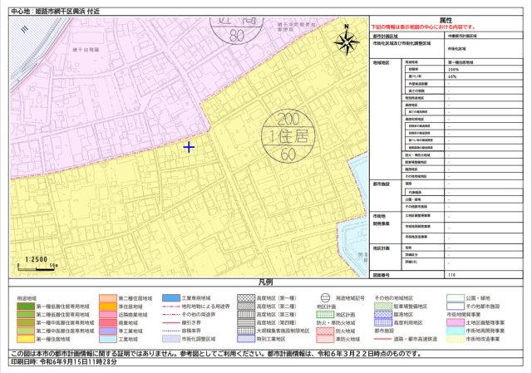
Task: Click the 200 / 1住居 / 60 zoning circle symbol
Action: click(288, 136)
